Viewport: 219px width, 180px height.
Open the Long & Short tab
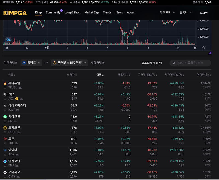pos(72,12)
